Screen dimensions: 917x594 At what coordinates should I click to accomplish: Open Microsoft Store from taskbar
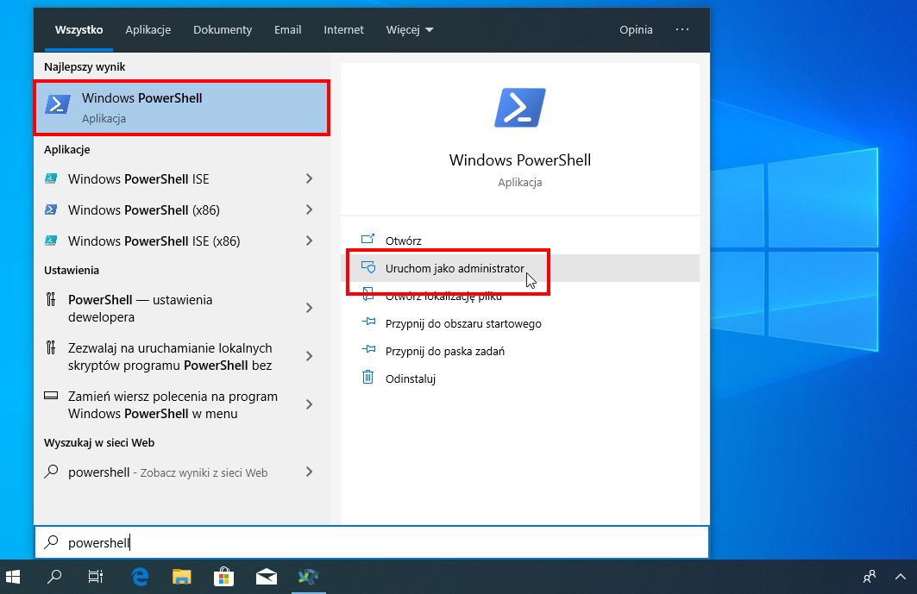(x=224, y=577)
